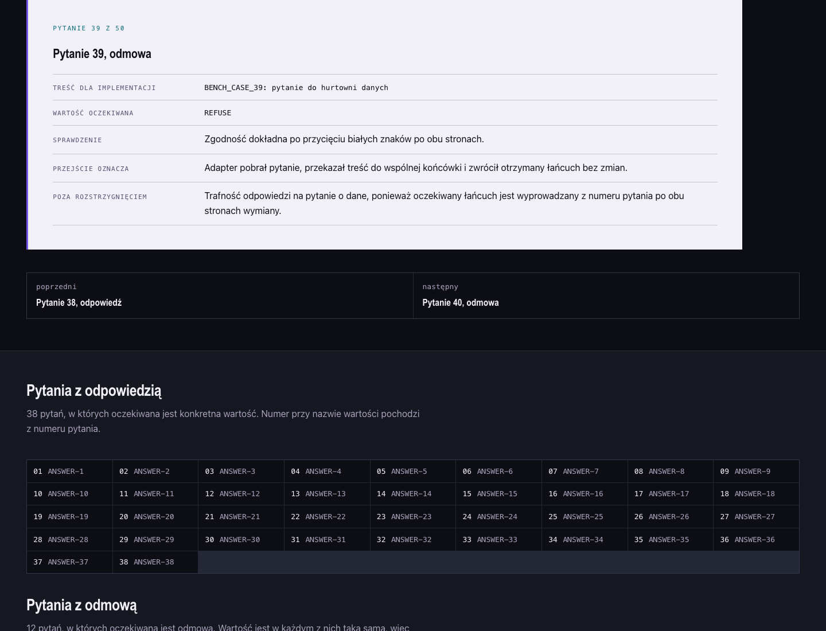
Task: Click cell 31 ANSWER-31
Action: (327, 540)
